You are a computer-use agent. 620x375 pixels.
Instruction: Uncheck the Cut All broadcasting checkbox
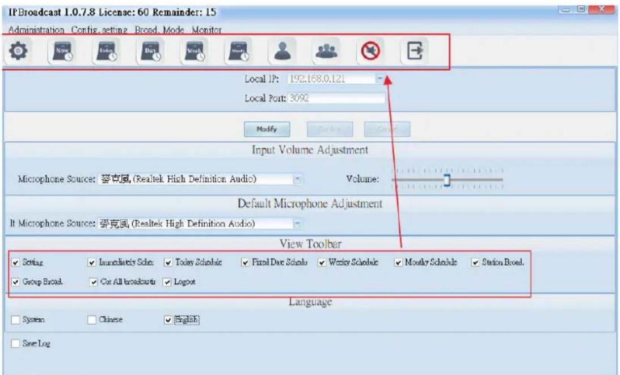(94, 282)
